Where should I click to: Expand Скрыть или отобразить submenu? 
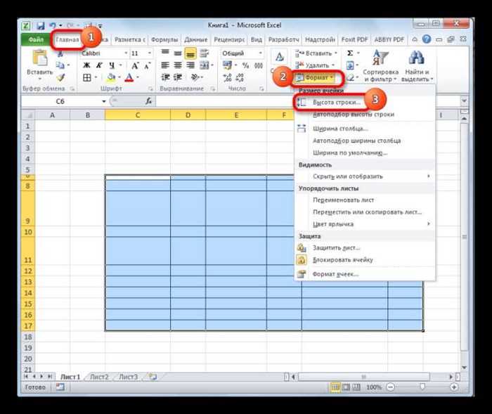pos(365,176)
